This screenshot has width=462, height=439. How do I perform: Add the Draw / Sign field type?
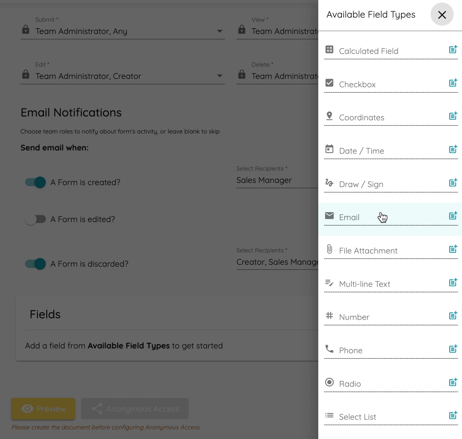453,183
